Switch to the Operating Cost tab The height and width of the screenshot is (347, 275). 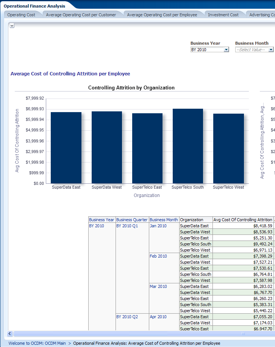[21, 15]
